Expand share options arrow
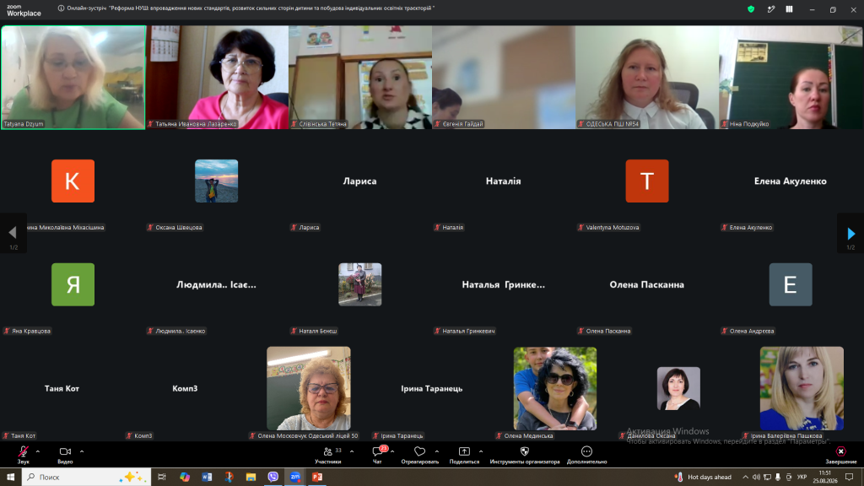Screen dimensions: 864x486 480,452
